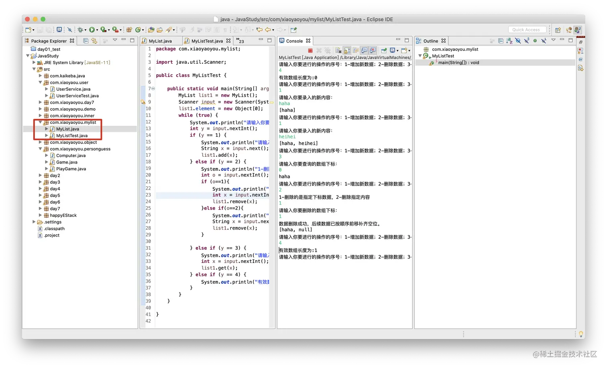
Task: Switch to the Java perspective icon
Action: (578, 30)
